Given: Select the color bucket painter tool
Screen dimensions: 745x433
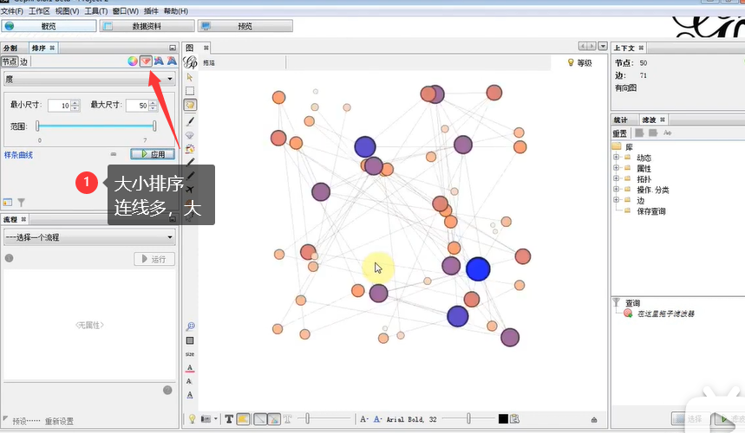Looking at the screenshot, I should tap(190, 149).
